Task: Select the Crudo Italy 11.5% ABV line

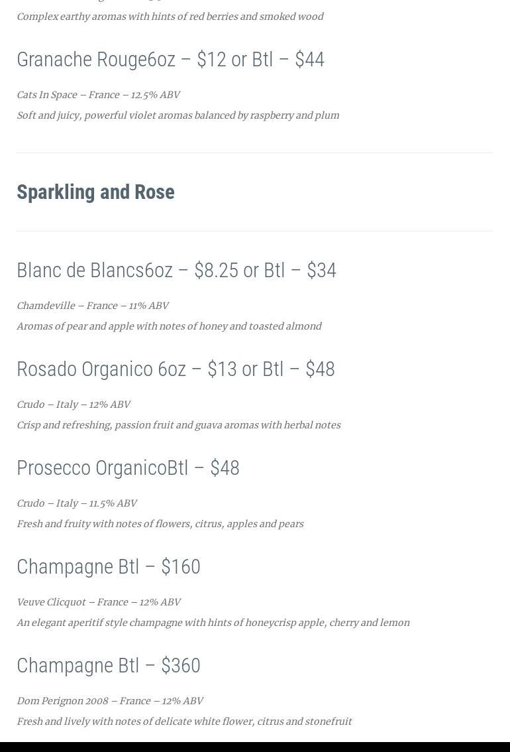Action: coord(77,503)
